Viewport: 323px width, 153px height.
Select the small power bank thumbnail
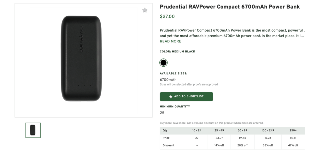pyautogui.click(x=33, y=130)
